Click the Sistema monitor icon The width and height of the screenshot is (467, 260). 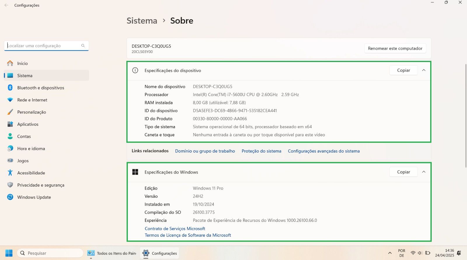[x=10, y=75]
